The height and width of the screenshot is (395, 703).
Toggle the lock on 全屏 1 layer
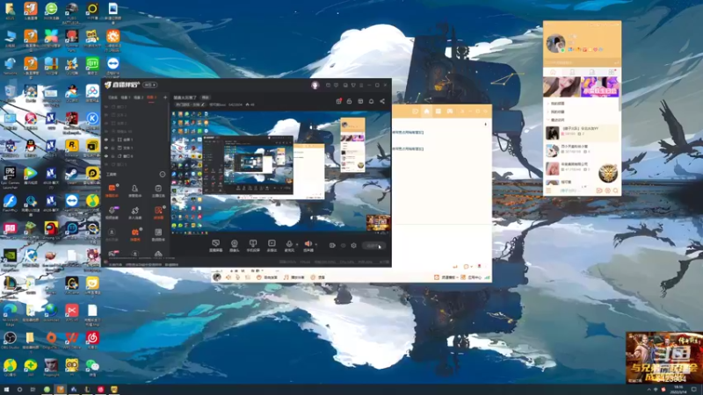[113, 140]
